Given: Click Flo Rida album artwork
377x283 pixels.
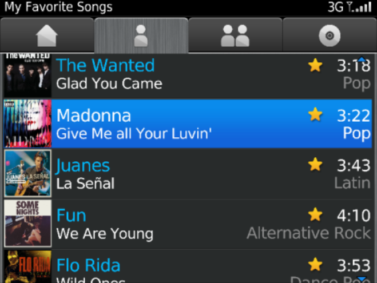Looking at the screenshot, I should tap(27, 266).
